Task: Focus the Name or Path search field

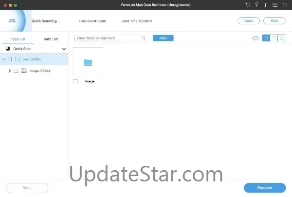Action: [x=111, y=38]
